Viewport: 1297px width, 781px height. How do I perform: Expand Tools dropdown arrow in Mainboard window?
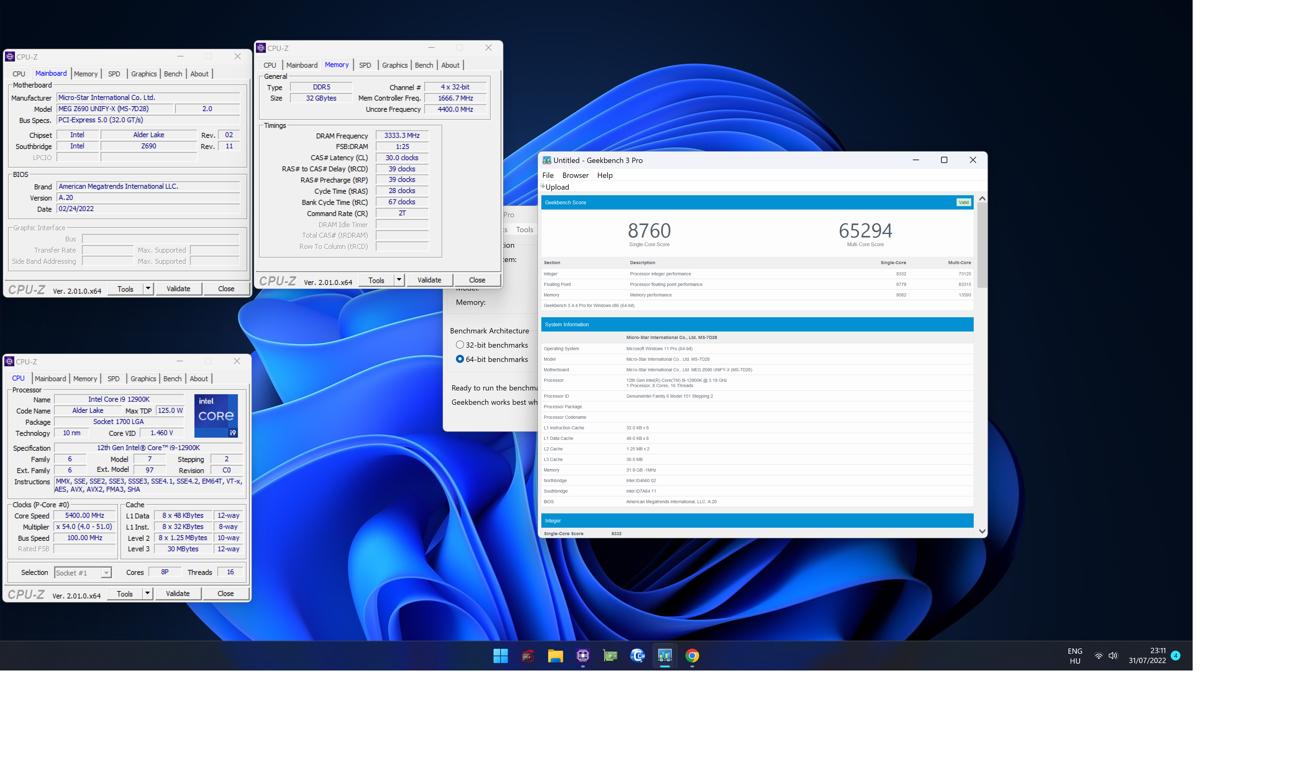click(148, 289)
